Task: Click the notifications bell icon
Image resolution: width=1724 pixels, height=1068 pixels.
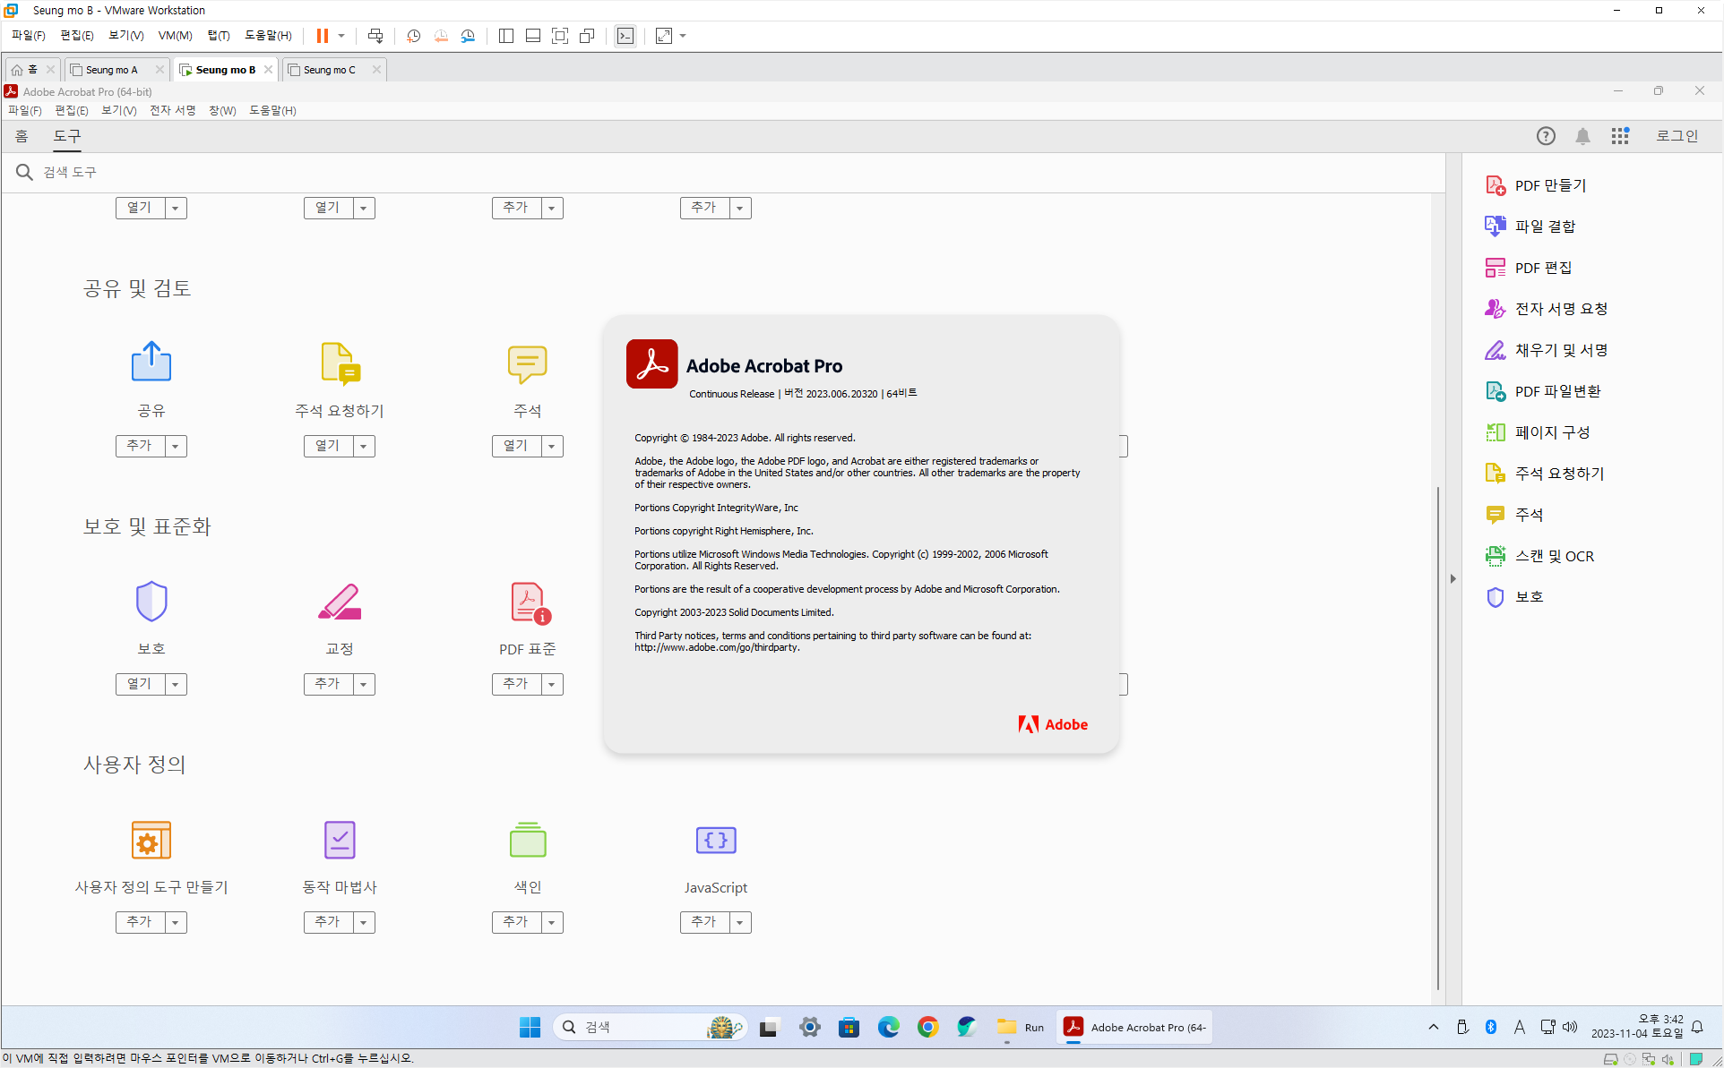Action: point(1582,136)
